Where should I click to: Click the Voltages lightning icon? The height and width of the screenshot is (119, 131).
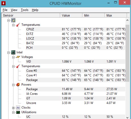tap(18, 57)
